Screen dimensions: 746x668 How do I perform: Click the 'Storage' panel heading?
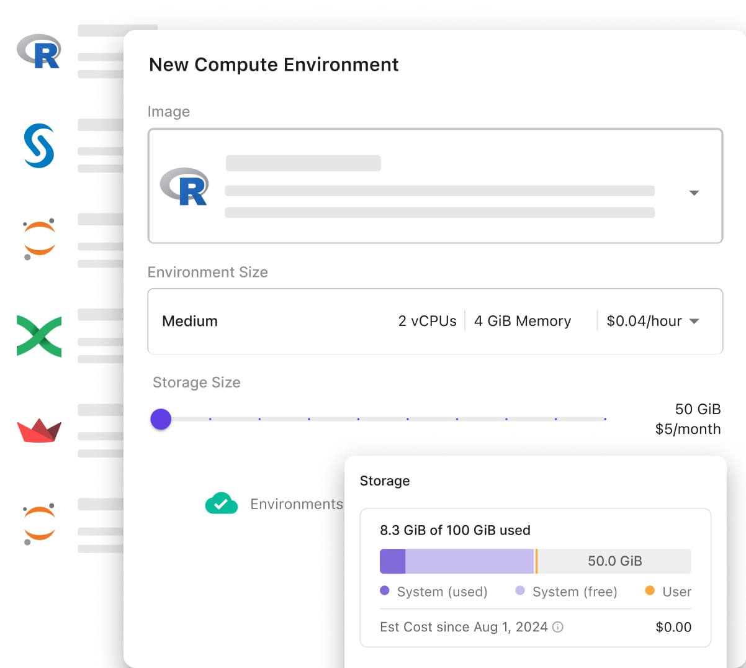[385, 481]
